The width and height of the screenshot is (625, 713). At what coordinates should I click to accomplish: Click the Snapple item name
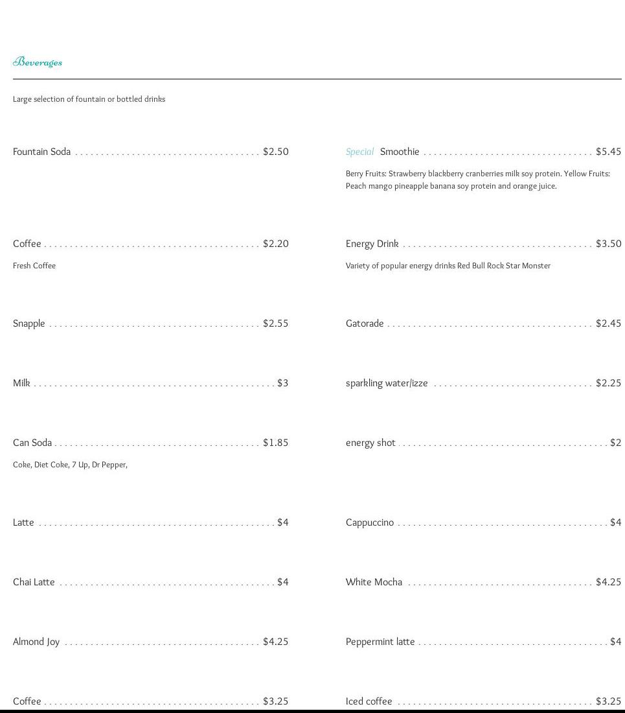pyautogui.click(x=29, y=323)
